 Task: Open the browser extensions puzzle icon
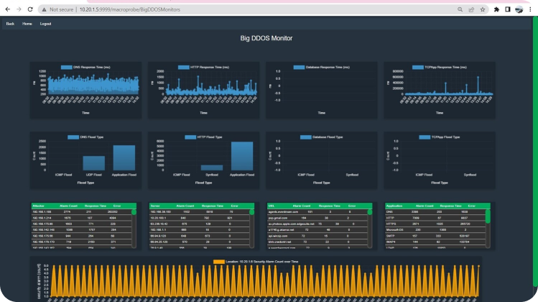(496, 10)
